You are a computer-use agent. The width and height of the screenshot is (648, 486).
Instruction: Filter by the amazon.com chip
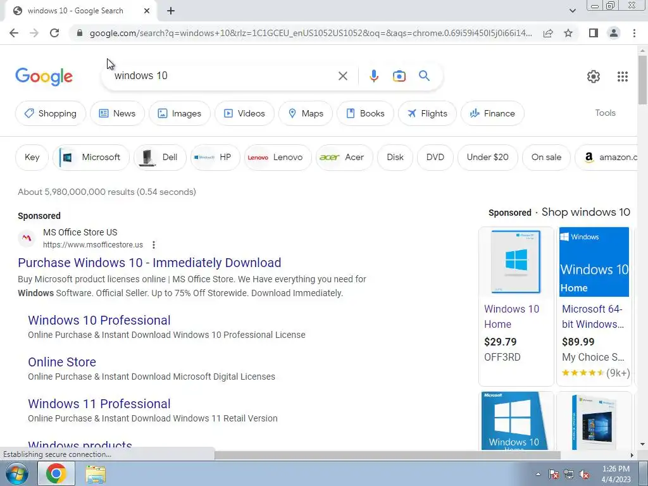(606, 158)
